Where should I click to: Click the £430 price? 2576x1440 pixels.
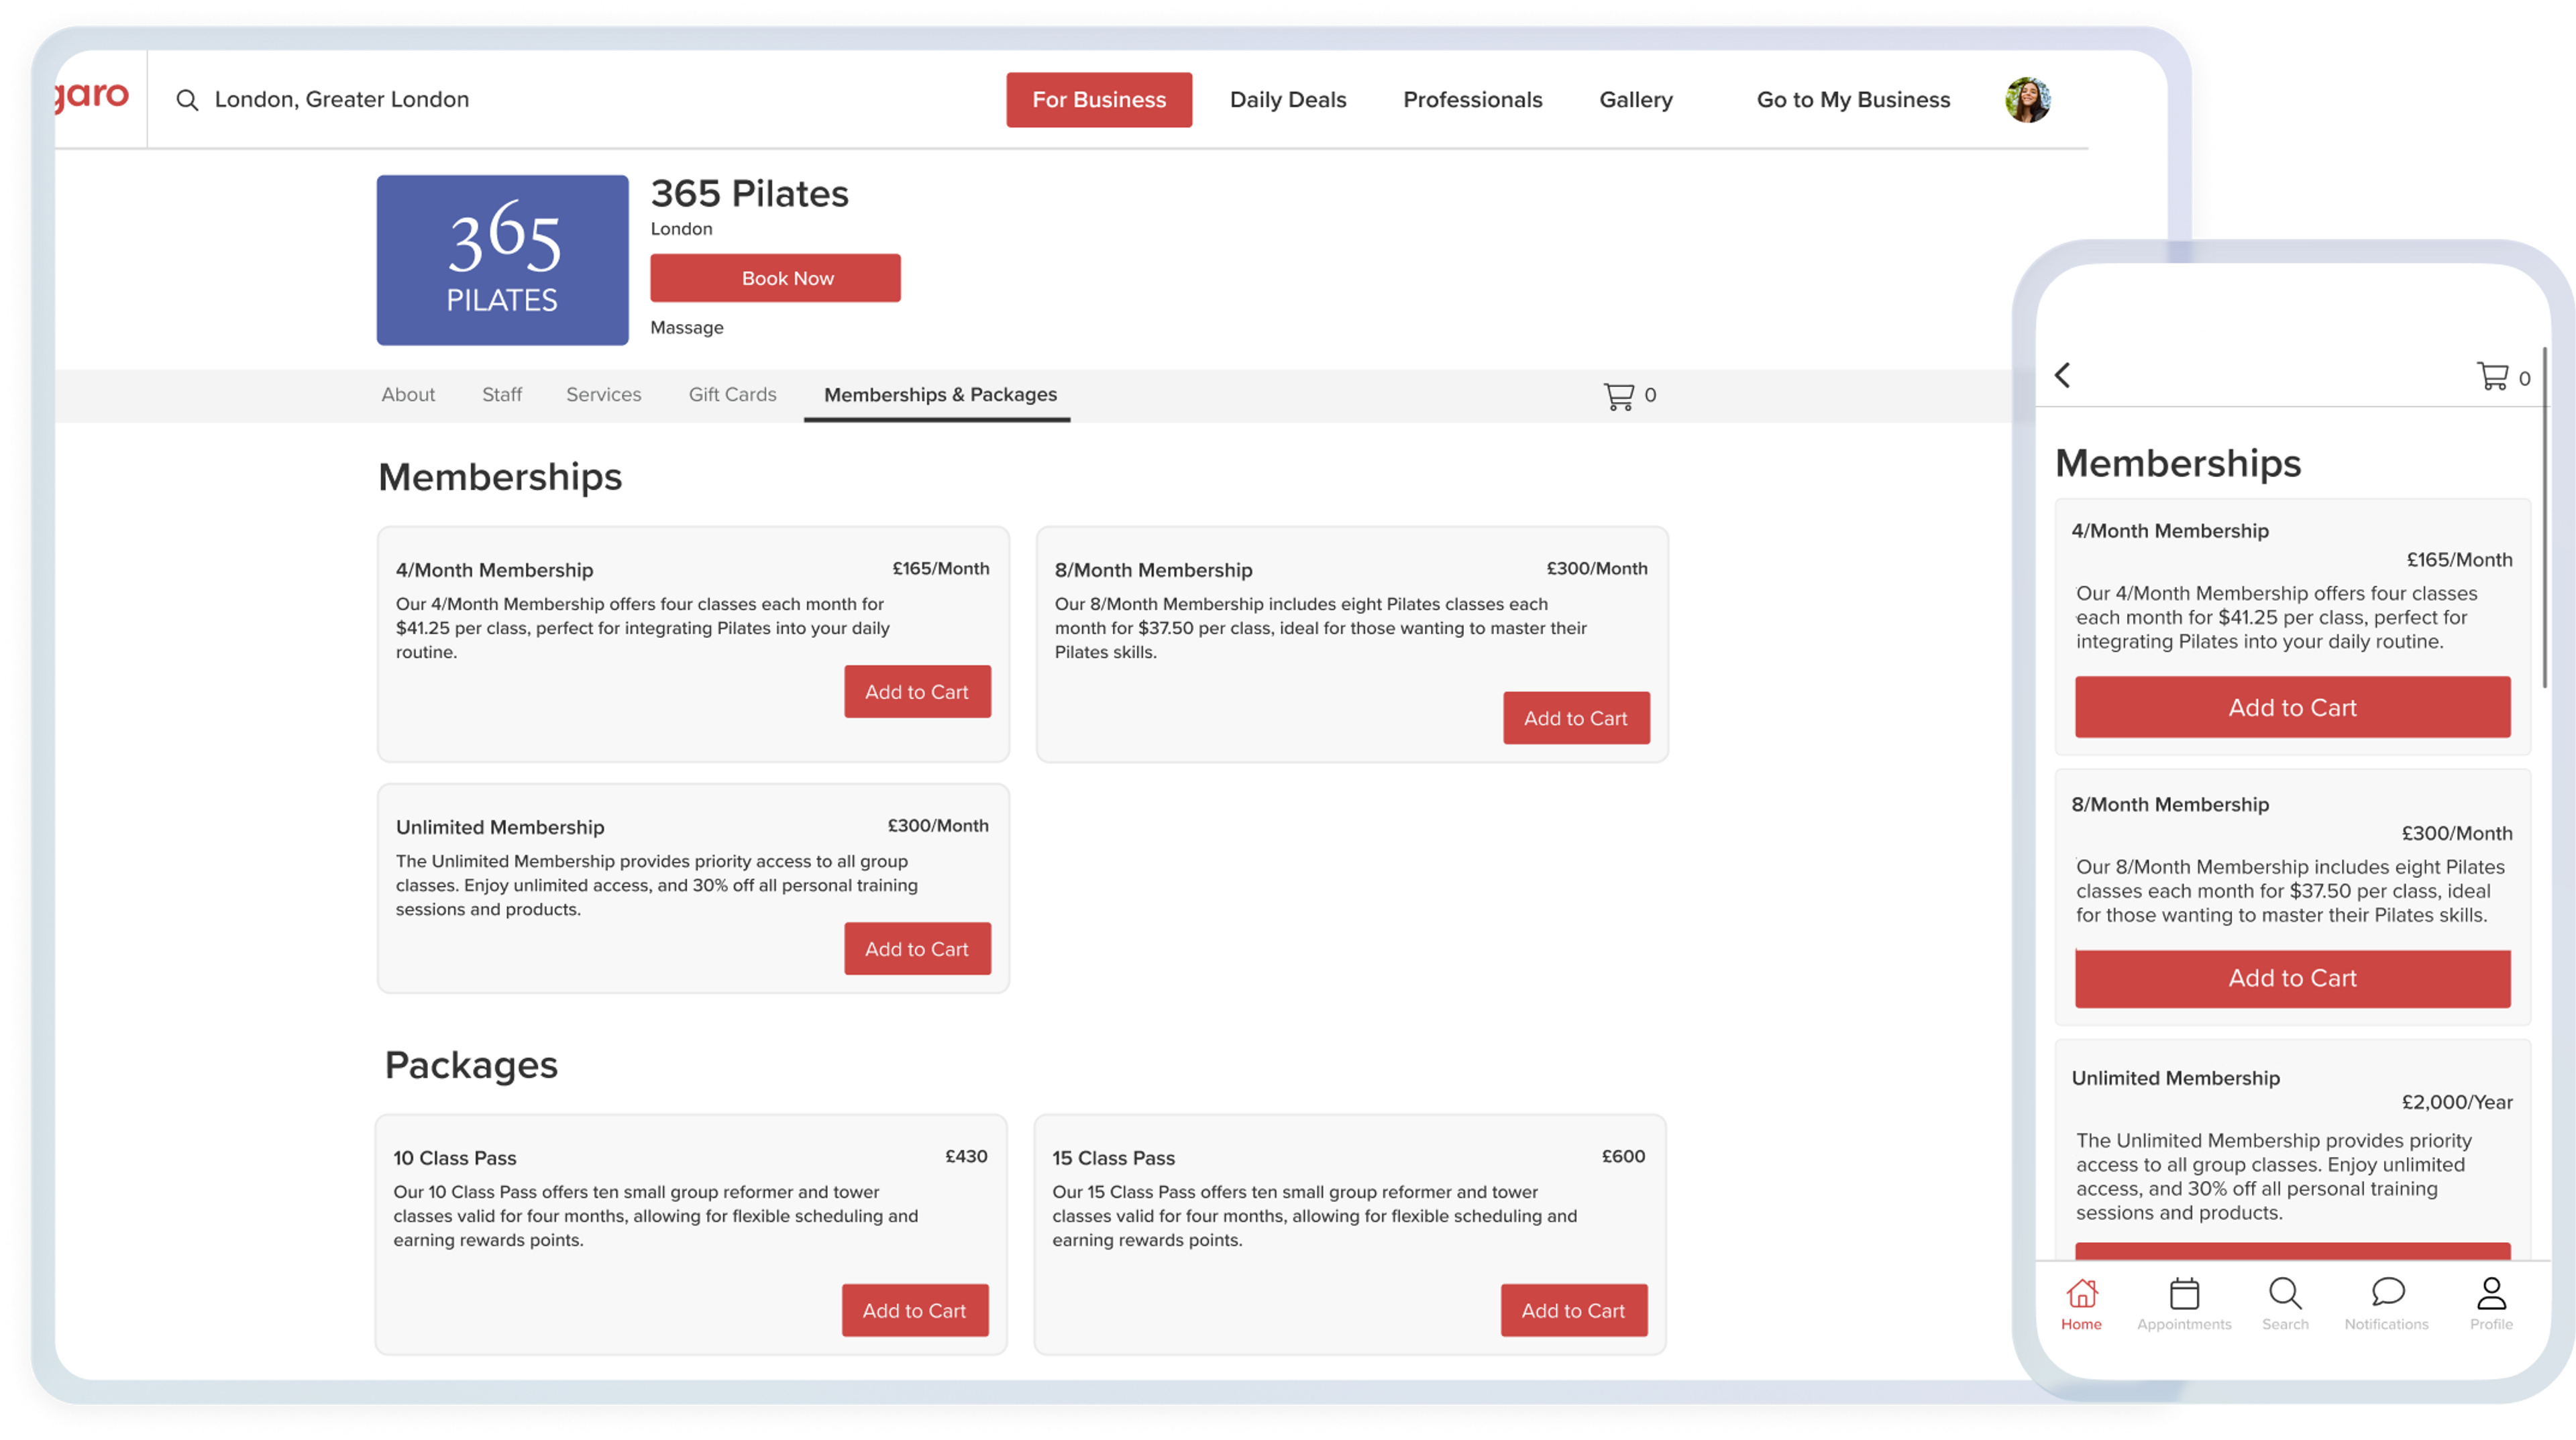coord(966,1156)
